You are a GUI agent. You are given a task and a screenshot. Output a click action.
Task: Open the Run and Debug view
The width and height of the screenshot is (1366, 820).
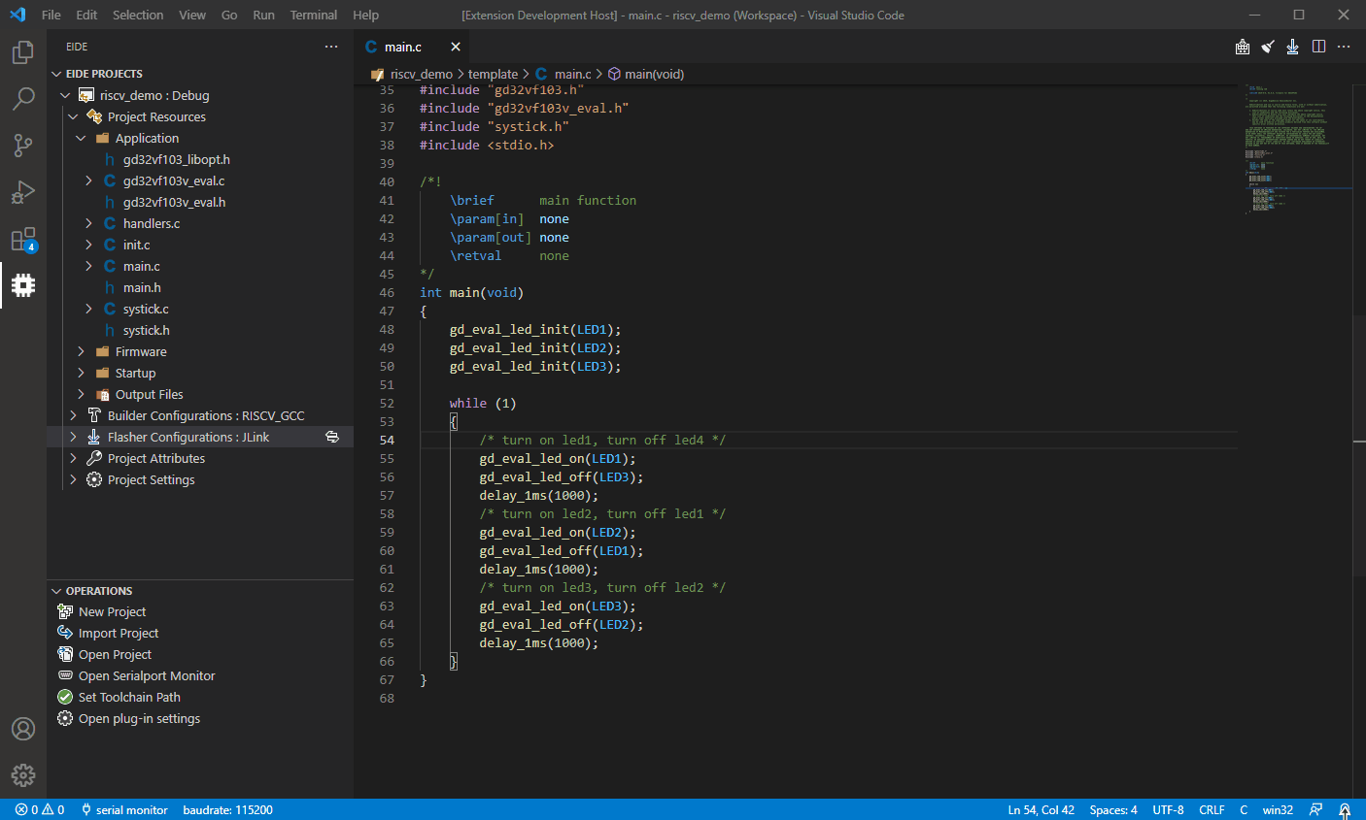[x=23, y=192]
